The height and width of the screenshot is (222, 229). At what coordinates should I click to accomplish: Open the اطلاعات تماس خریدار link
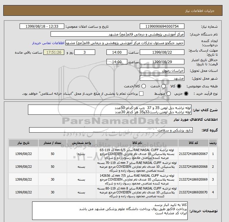pos(48,43)
